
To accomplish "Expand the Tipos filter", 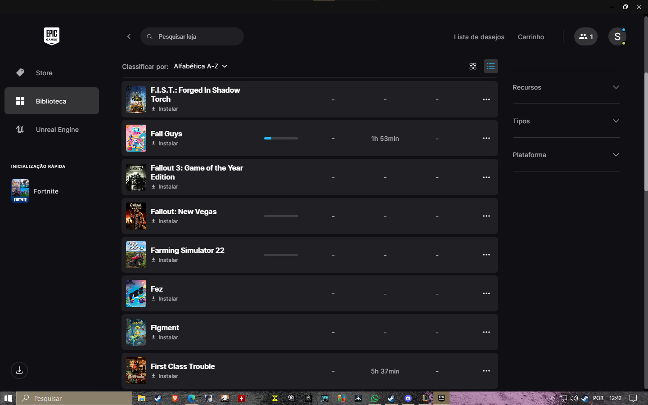I will [x=566, y=121].
